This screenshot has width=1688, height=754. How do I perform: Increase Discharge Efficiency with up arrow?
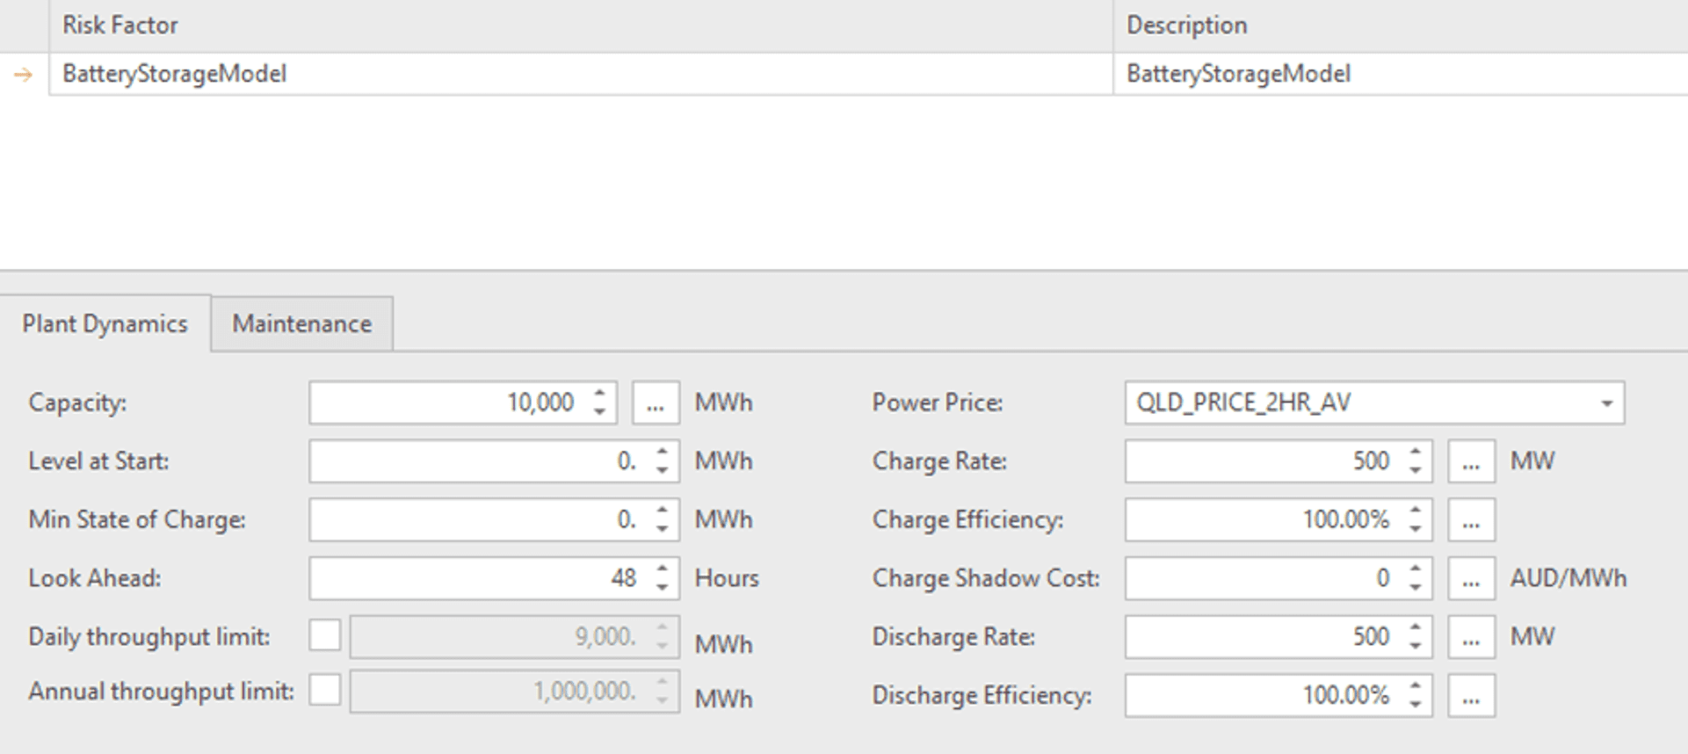(1416, 685)
